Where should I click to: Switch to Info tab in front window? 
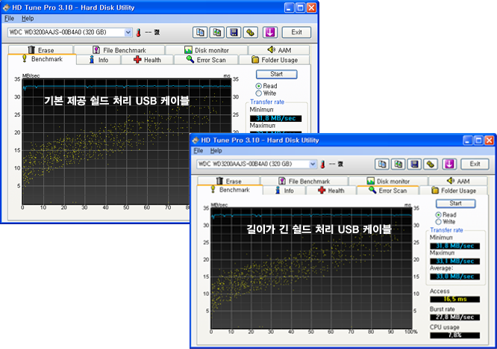pos(284,191)
